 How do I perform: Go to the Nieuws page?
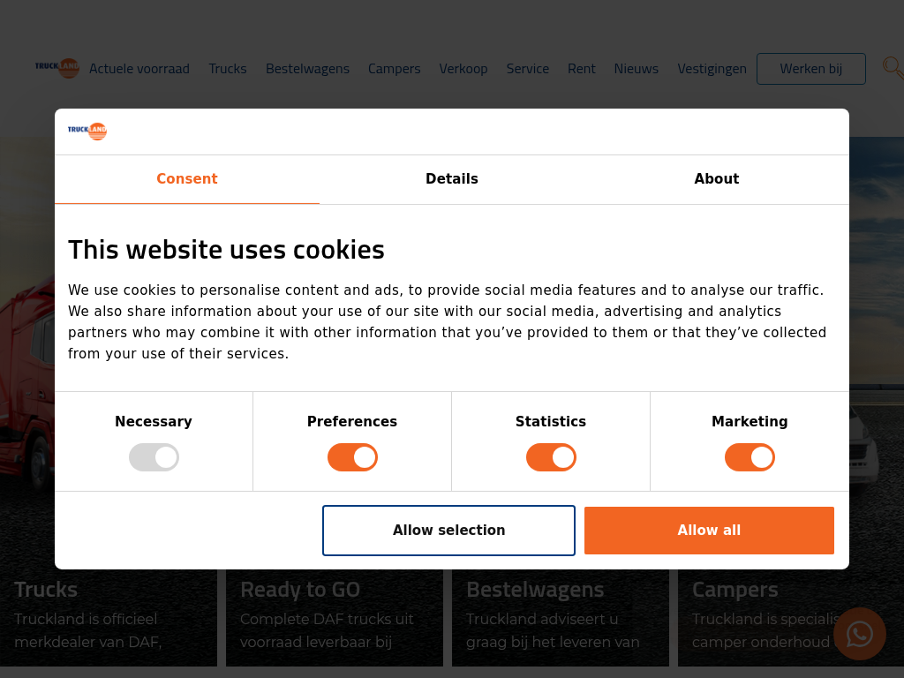click(x=637, y=69)
